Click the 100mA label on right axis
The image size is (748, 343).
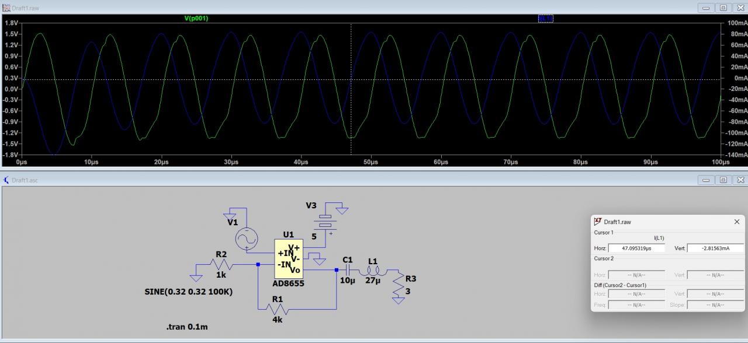point(737,23)
